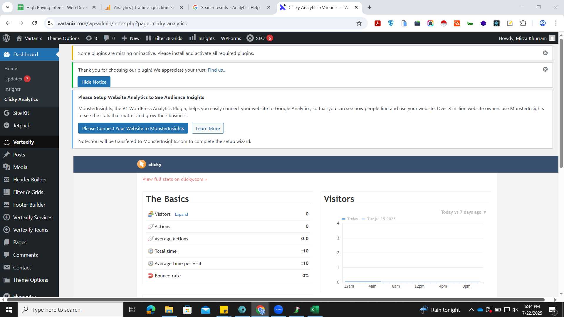Open Insights in Dashboard submenu

[x=12, y=89]
